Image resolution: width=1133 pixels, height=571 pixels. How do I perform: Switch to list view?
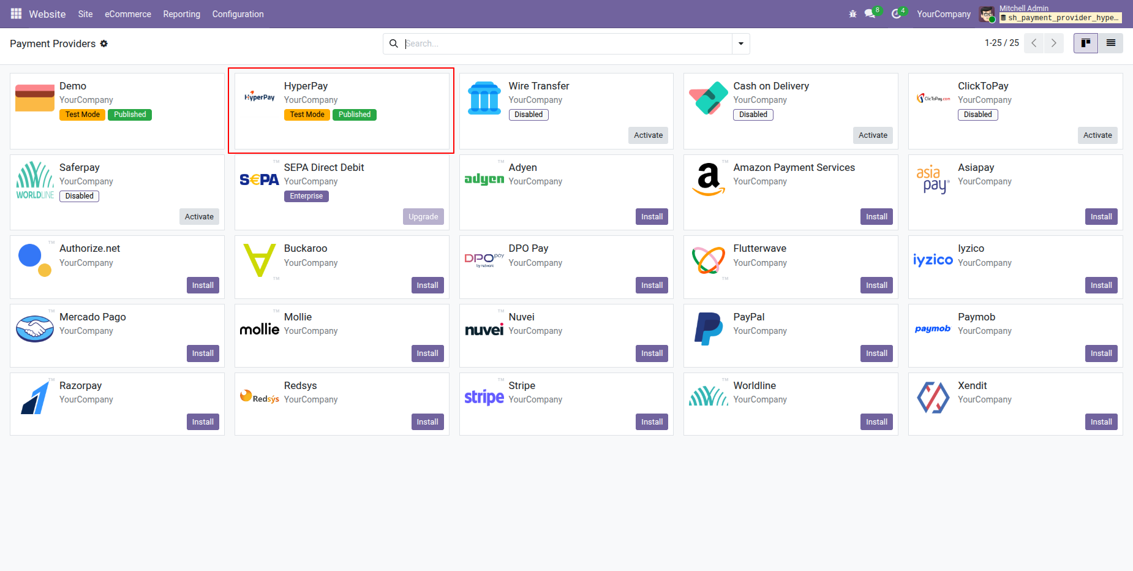tap(1111, 43)
